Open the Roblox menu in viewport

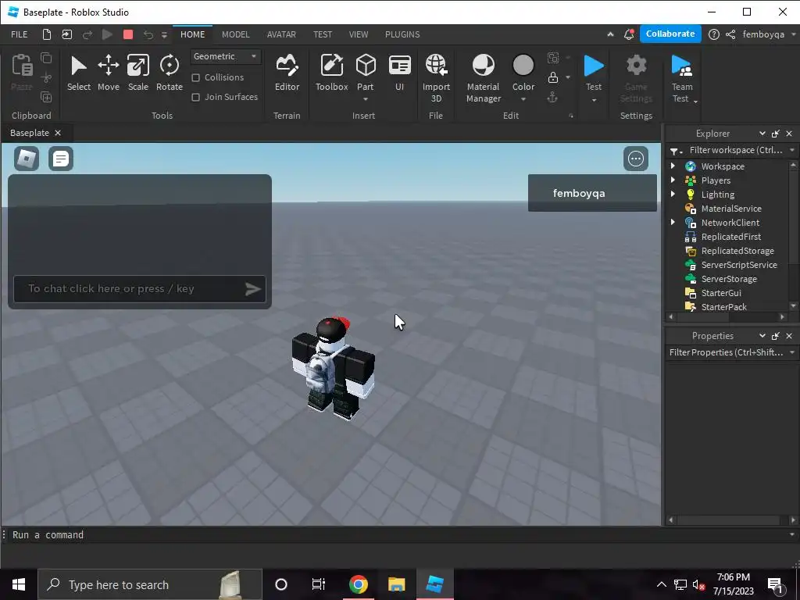[27, 159]
